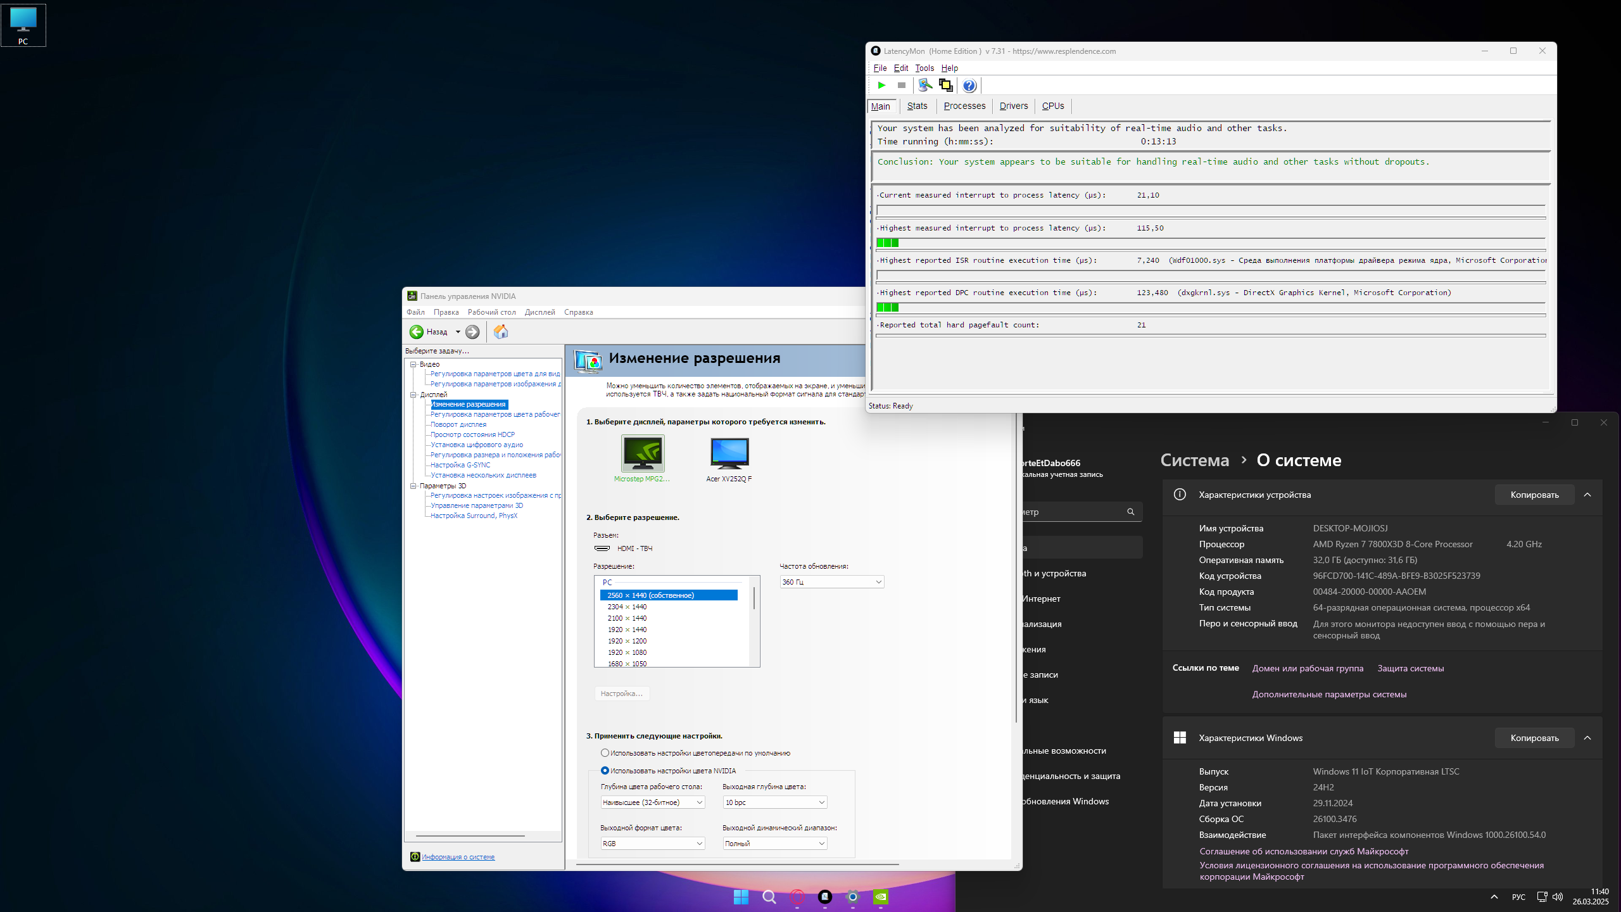Open Информация о системе link

(458, 857)
